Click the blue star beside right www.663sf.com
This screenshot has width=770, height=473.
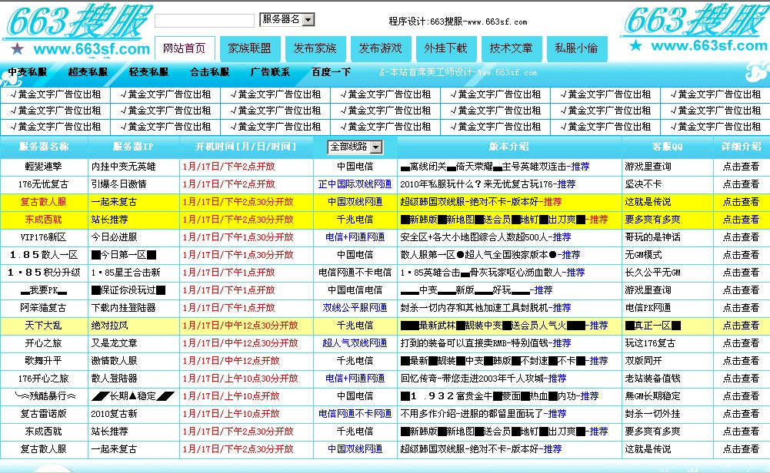point(635,45)
